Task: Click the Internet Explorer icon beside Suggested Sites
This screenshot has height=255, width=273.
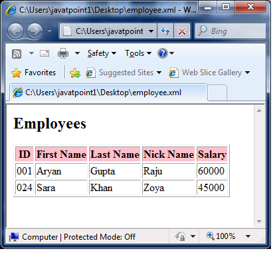Action: pyautogui.click(x=90, y=73)
